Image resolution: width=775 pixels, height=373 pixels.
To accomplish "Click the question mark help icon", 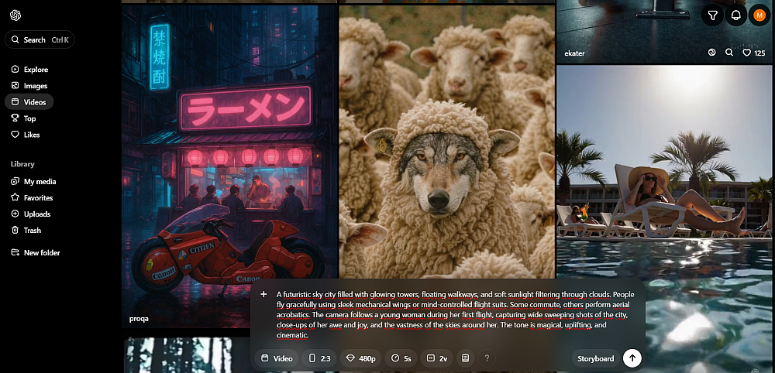I will pos(487,358).
